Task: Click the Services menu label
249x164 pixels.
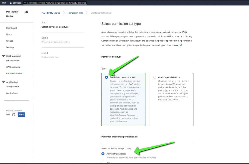Action: point(17,3)
